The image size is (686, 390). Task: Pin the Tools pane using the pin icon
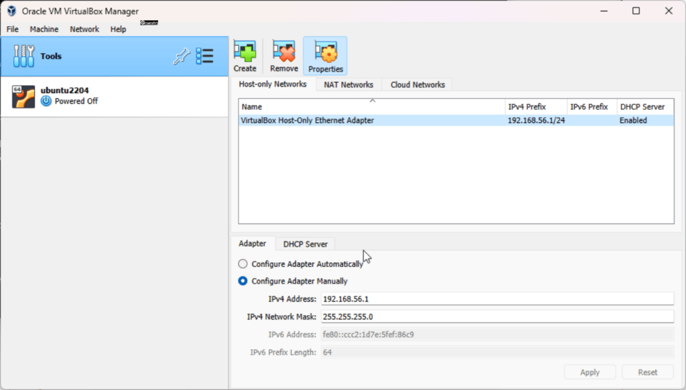tap(182, 56)
